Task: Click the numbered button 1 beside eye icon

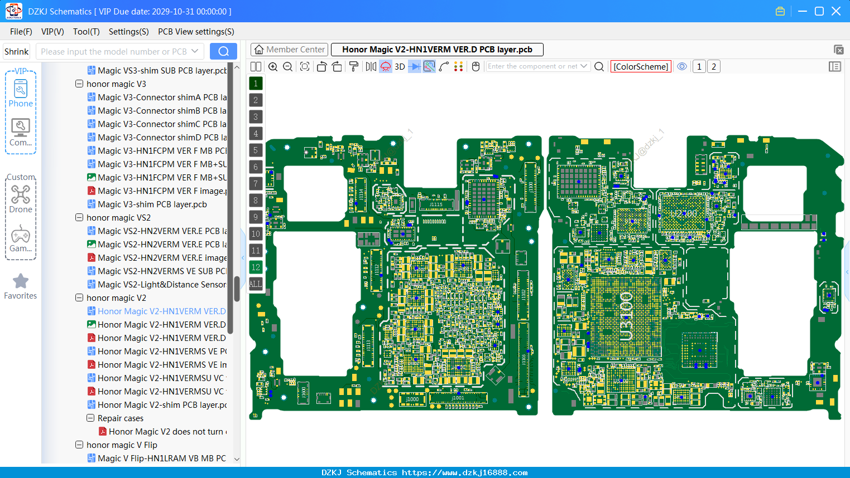Action: click(699, 67)
